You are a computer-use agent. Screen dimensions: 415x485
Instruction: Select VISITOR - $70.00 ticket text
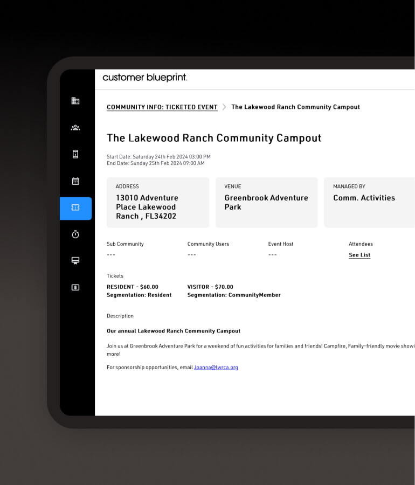tap(210, 287)
